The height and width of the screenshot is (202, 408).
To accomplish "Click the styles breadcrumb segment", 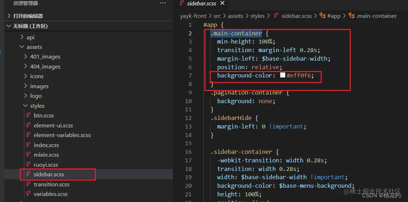I will coord(257,16).
